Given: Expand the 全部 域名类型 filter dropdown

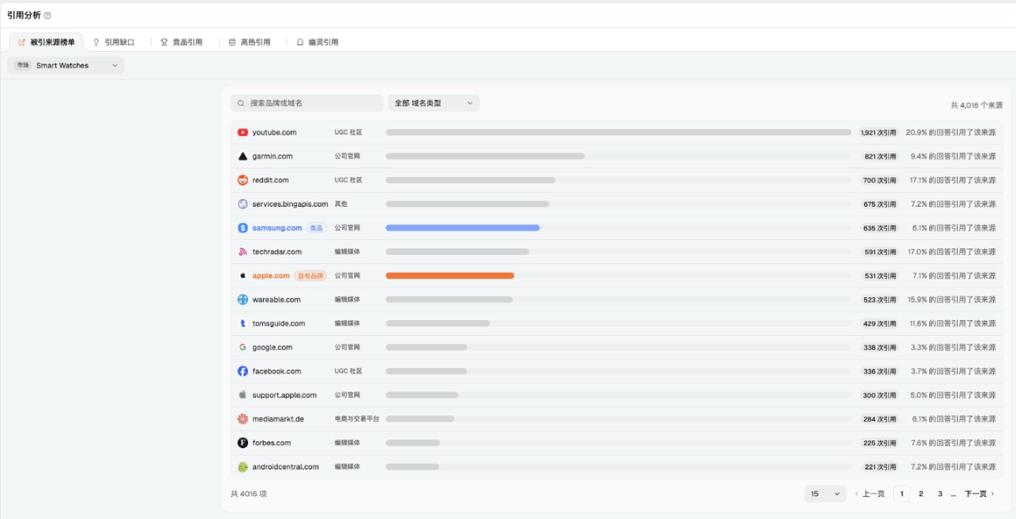Looking at the screenshot, I should pyautogui.click(x=433, y=103).
